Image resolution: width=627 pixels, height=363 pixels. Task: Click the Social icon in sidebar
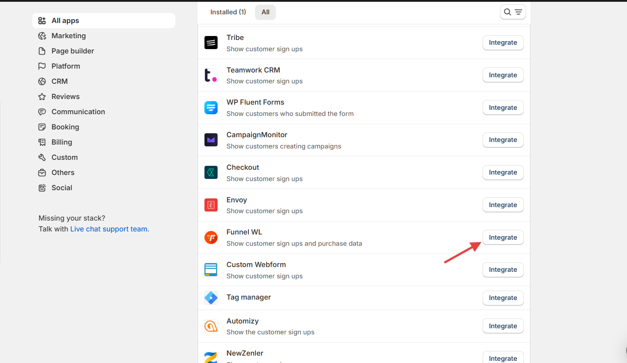42,188
